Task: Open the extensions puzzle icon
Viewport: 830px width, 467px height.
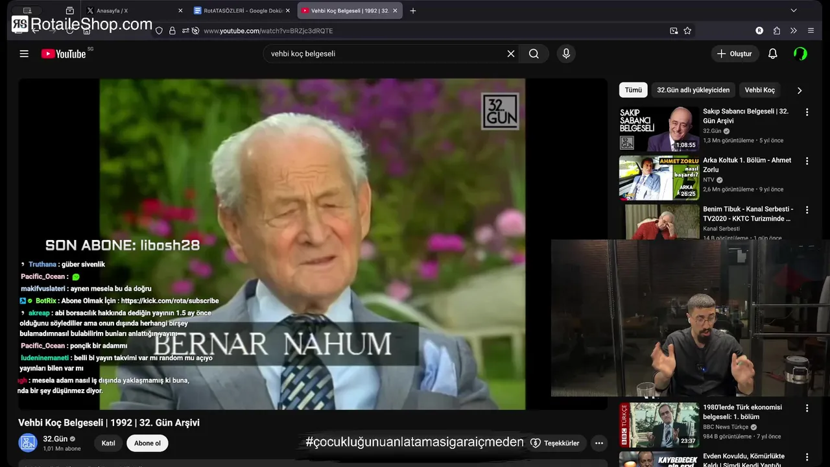Action: pyautogui.click(x=777, y=30)
